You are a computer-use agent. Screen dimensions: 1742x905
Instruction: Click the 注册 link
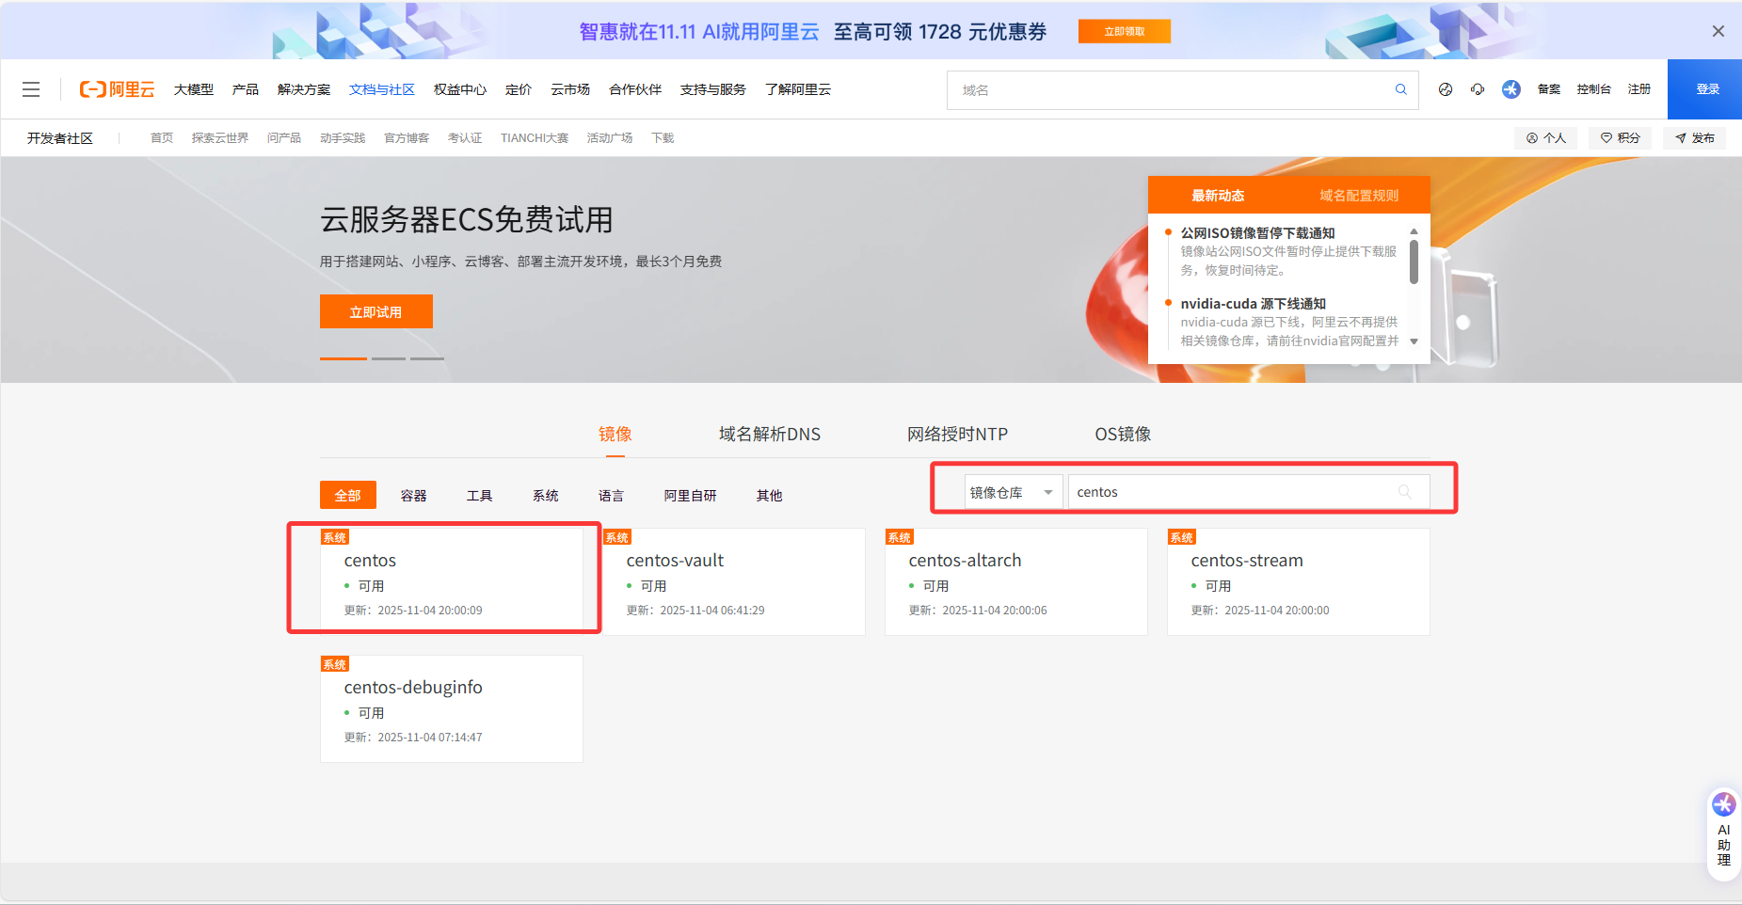(1639, 89)
